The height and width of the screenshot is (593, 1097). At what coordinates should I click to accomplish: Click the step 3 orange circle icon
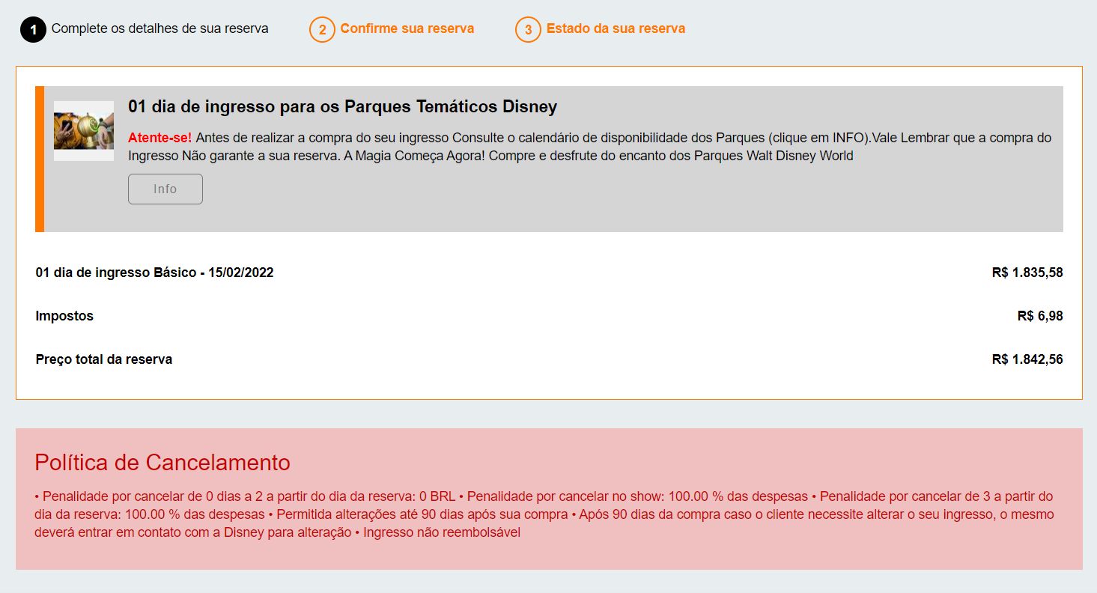(528, 30)
